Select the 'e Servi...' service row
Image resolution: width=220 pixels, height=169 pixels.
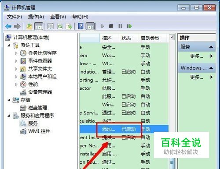124,113
